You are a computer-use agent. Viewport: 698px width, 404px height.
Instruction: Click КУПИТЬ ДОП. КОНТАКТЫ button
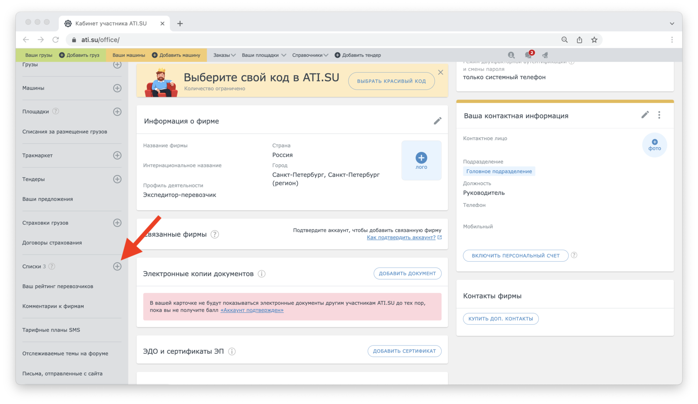pos(501,319)
